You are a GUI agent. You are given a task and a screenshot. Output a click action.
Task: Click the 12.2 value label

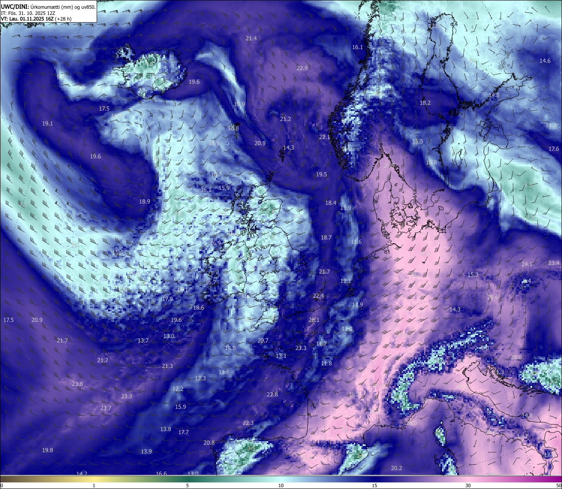(178, 389)
